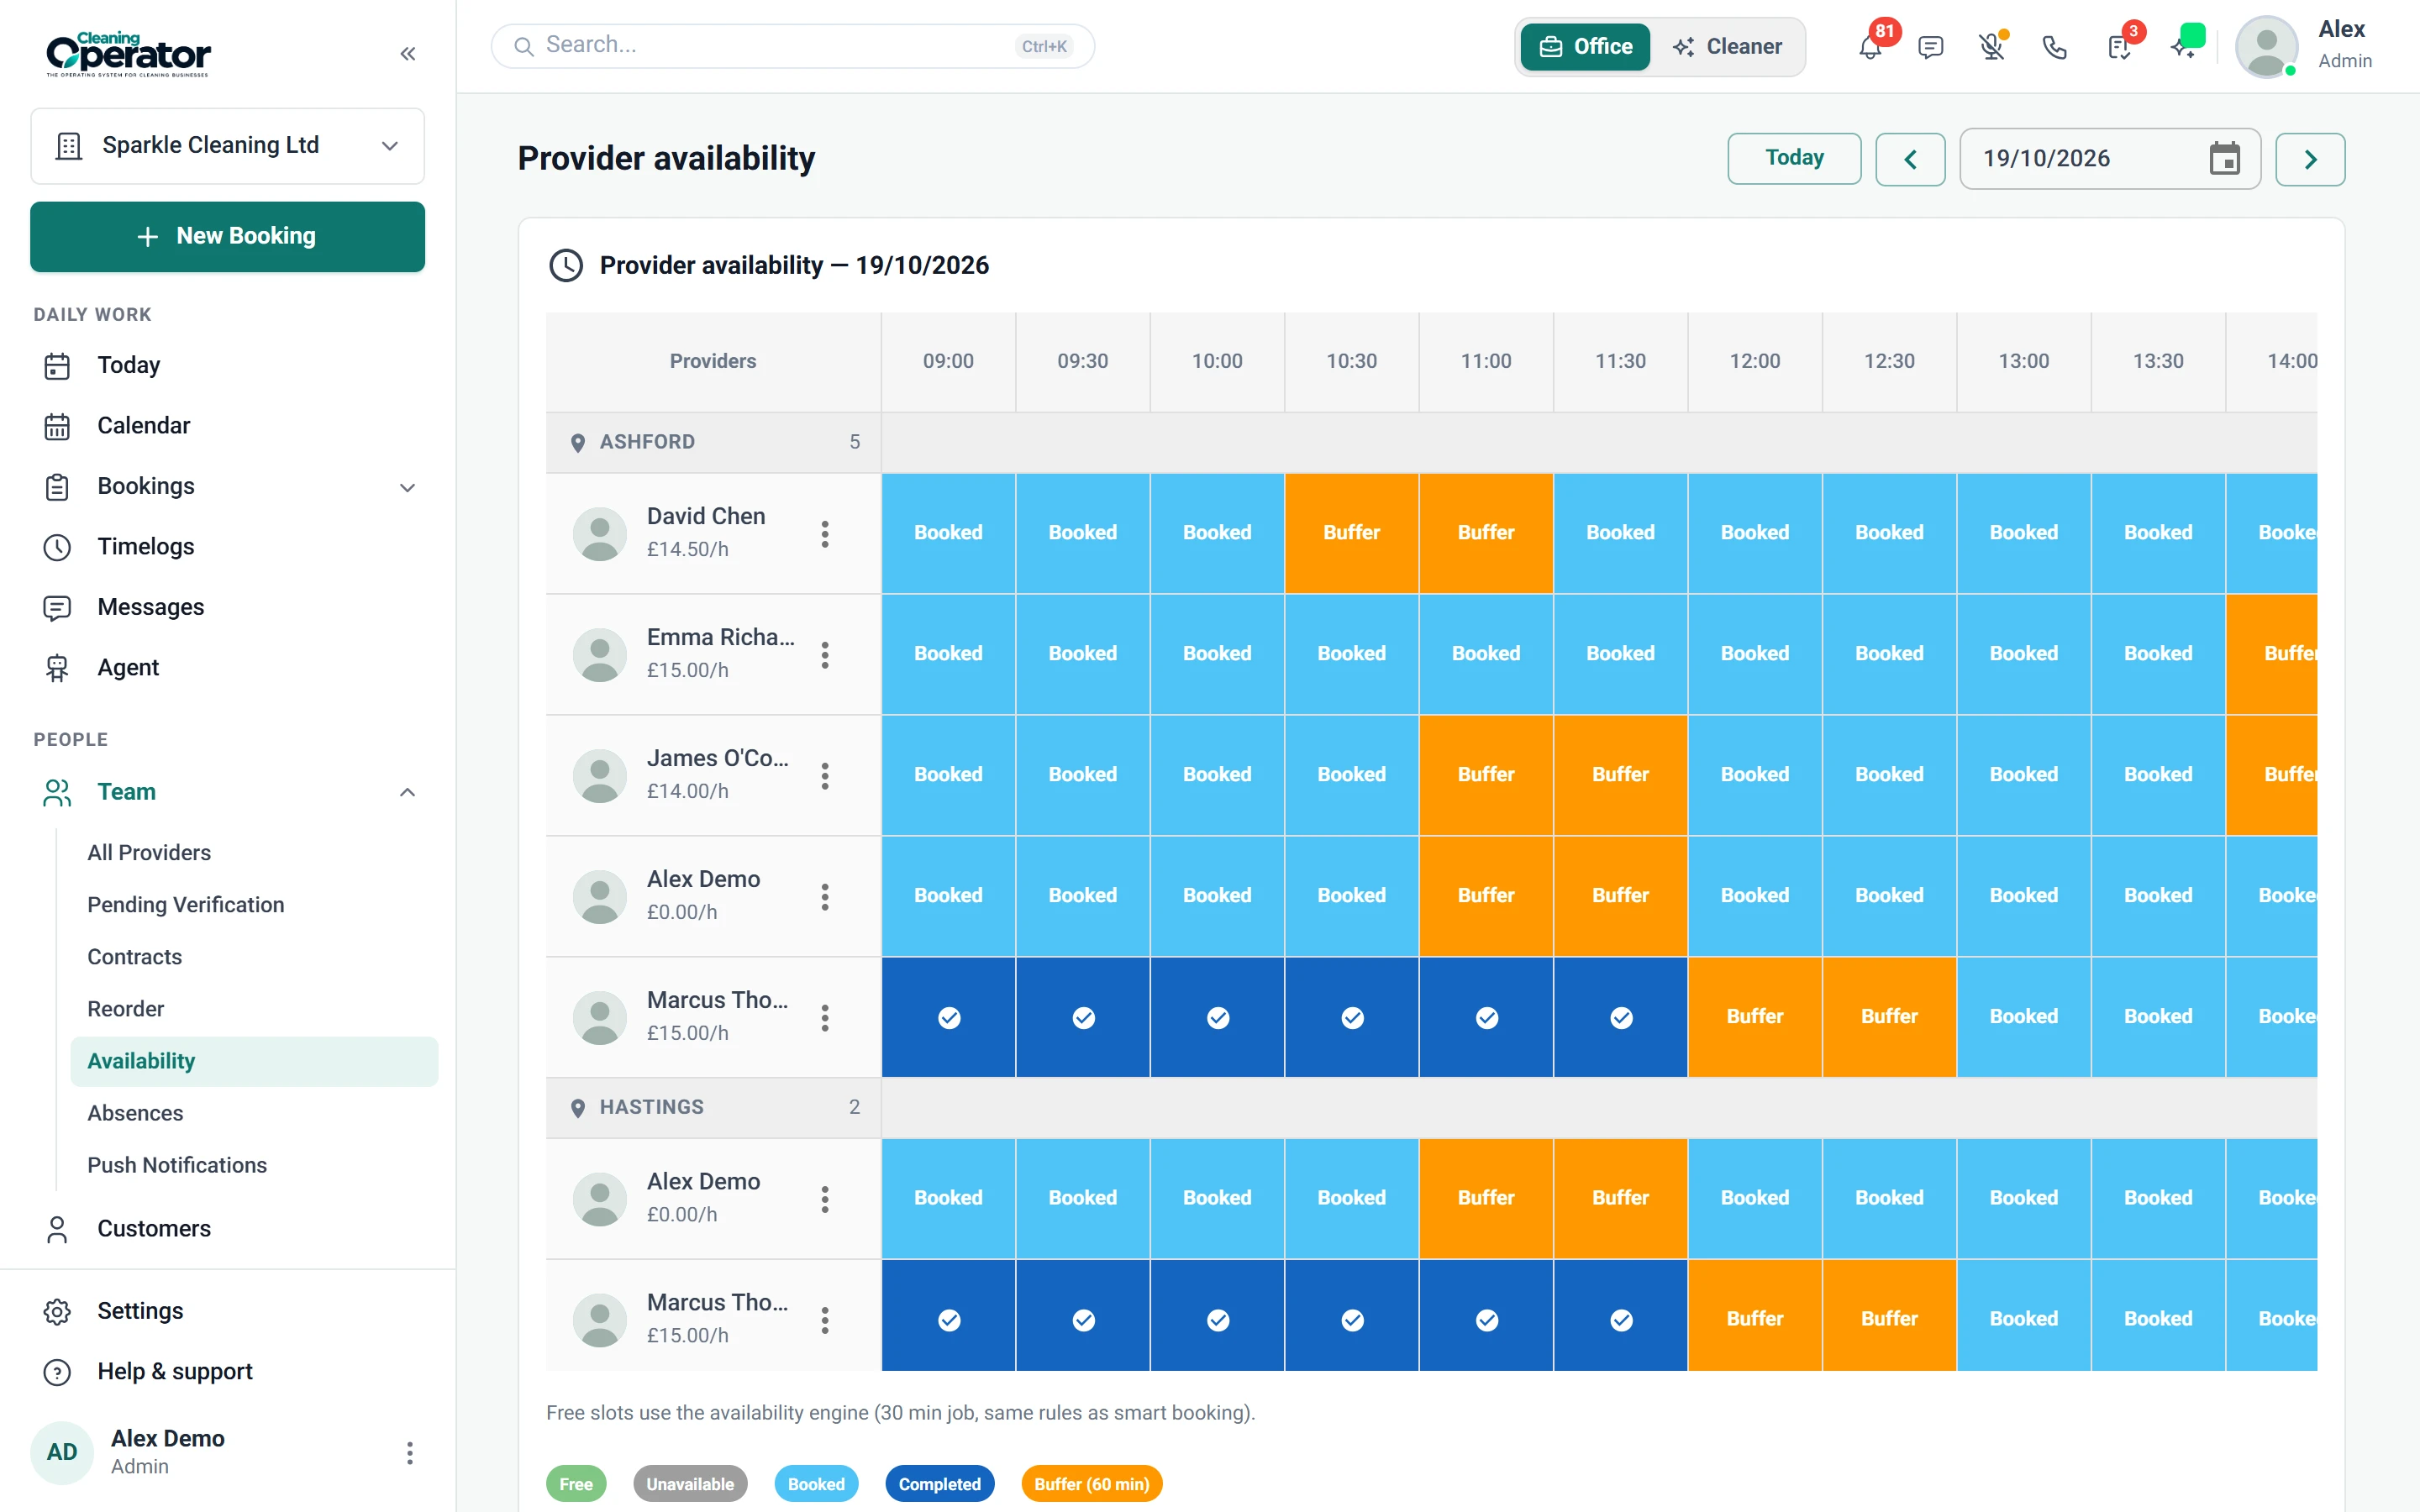
Task: Open Timelogs from sidebar
Action: [x=227, y=547]
